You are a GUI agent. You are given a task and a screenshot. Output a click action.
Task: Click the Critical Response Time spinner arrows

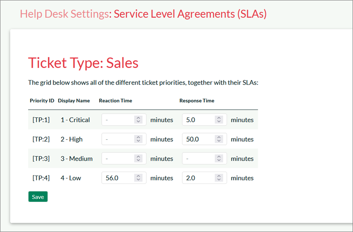tap(219, 120)
